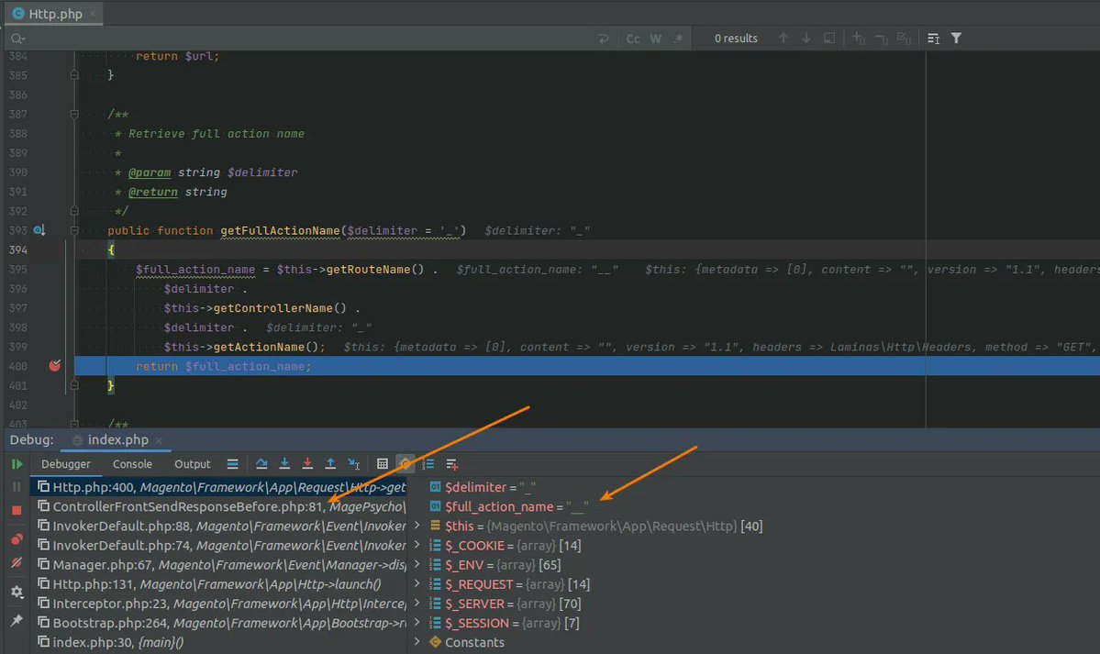Open the Evaluate Expression calculator icon

(x=383, y=464)
